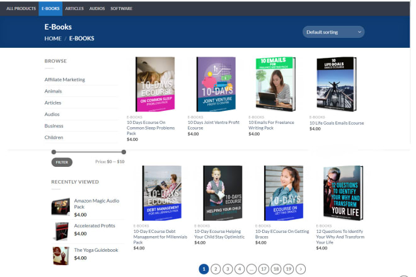Open Accelerated Profits thumbnail
Image resolution: width=416 pixels, height=277 pixels.
point(62,231)
